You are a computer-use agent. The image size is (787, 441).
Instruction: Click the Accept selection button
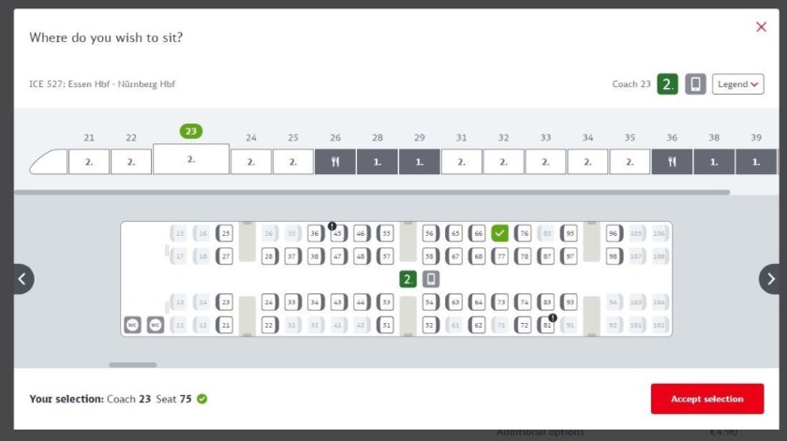[707, 399]
